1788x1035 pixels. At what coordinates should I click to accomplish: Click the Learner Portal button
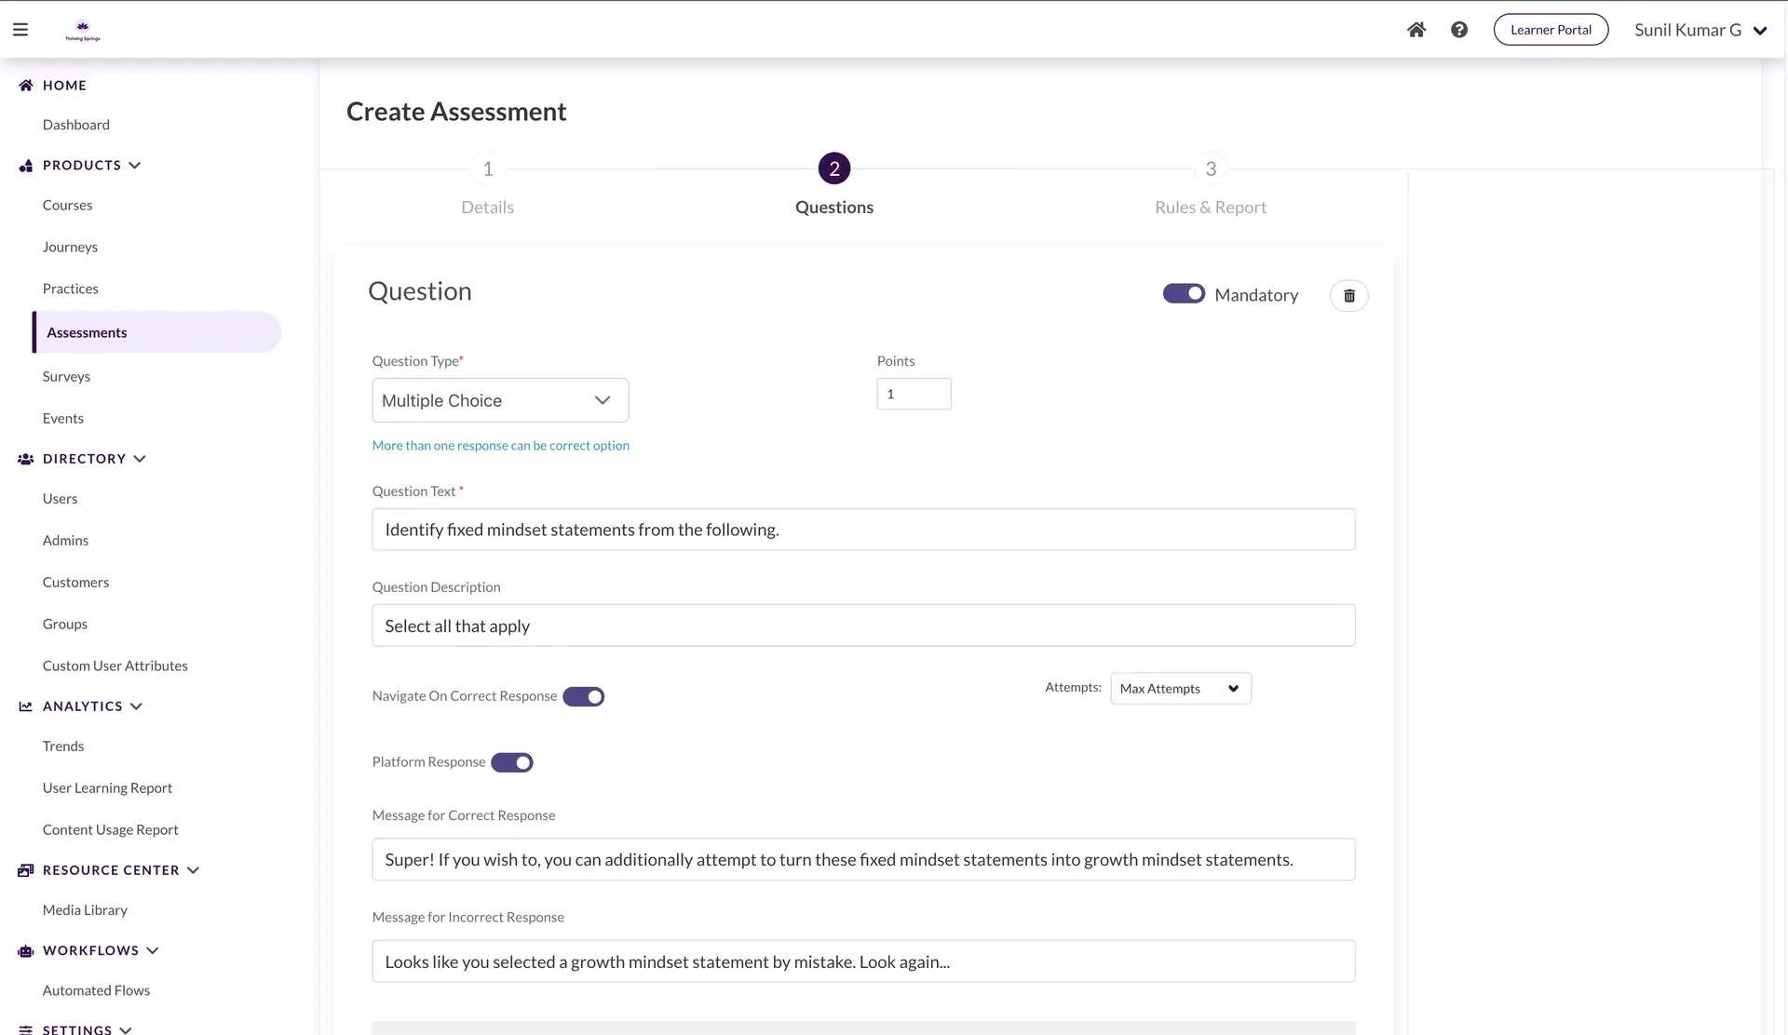click(x=1550, y=30)
